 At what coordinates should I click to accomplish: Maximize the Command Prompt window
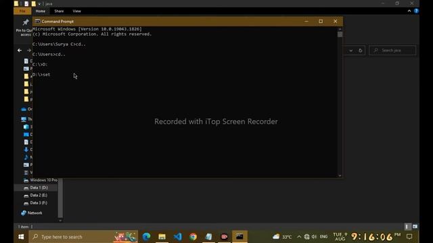pos(321,21)
